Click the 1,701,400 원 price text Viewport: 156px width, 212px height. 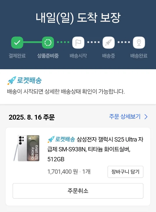tap(63, 172)
